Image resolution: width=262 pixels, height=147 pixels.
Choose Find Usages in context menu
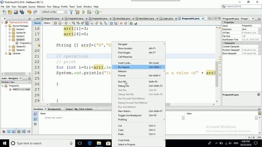(x=138, y=53)
